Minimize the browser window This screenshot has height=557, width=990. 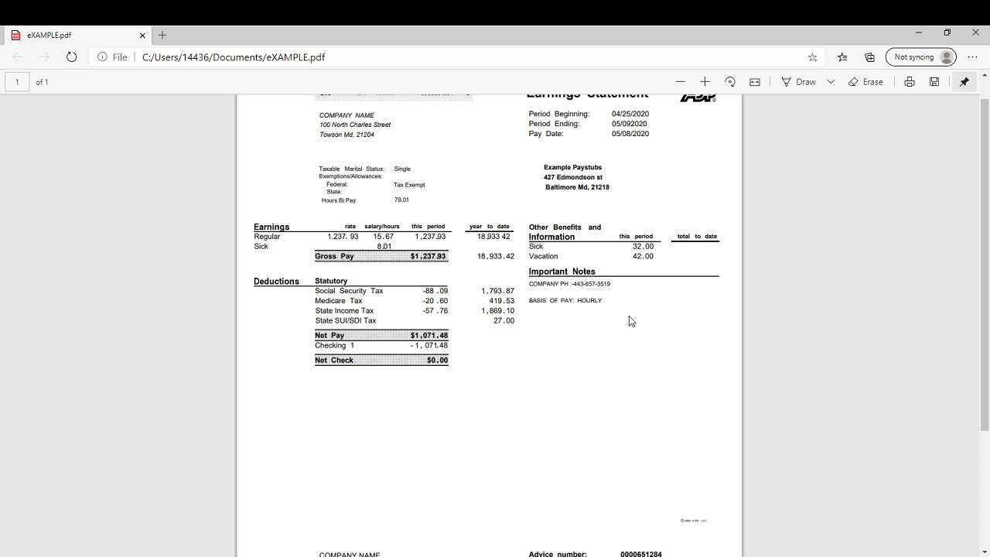point(918,32)
